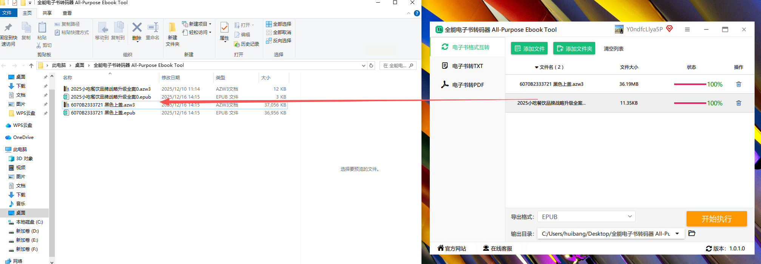Click 剪切 scissors in ribbon
Screen dimensions: 761x264
pos(44,45)
